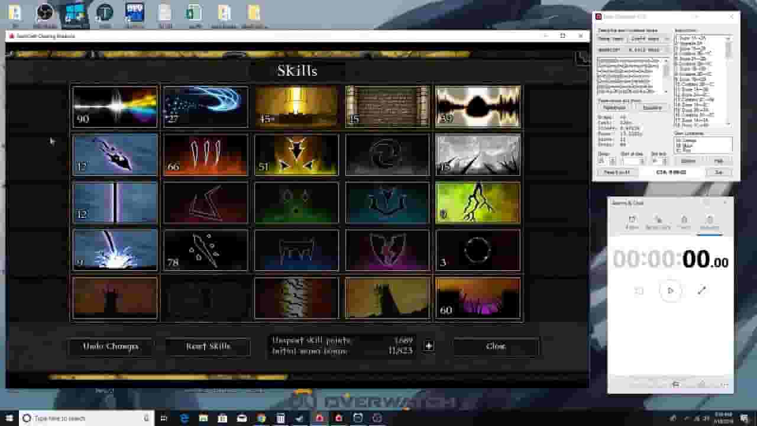Open Microsoft Edge from the taskbar

tap(185, 418)
